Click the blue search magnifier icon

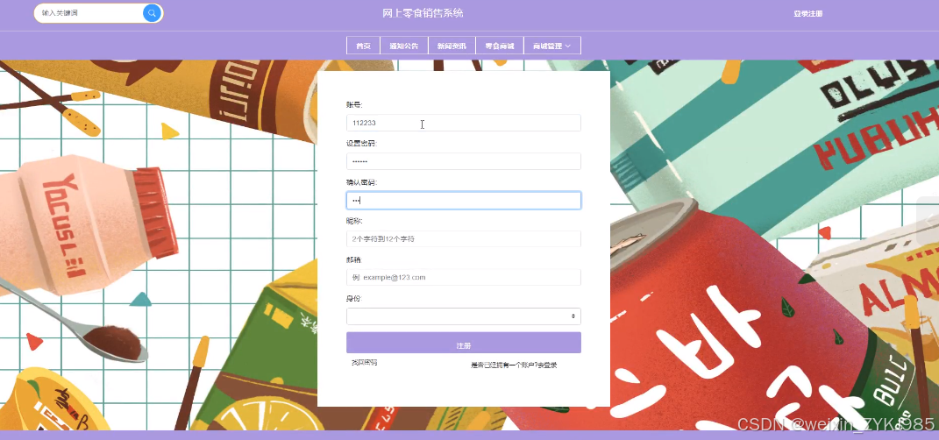tap(152, 13)
